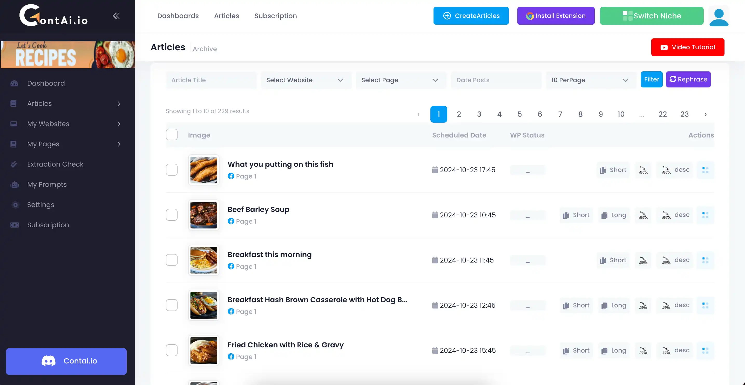Open the 10 PerPage dropdown
The image size is (745, 385).
pyautogui.click(x=591, y=80)
